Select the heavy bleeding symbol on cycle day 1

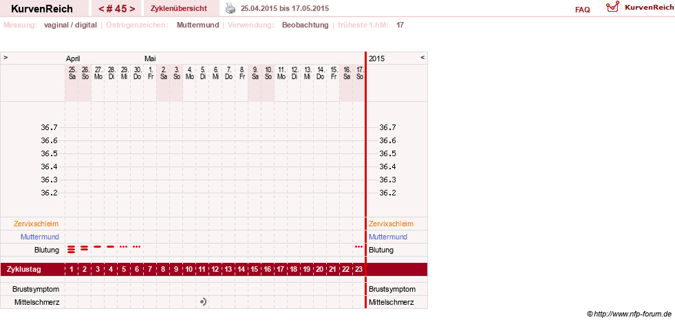point(72,248)
